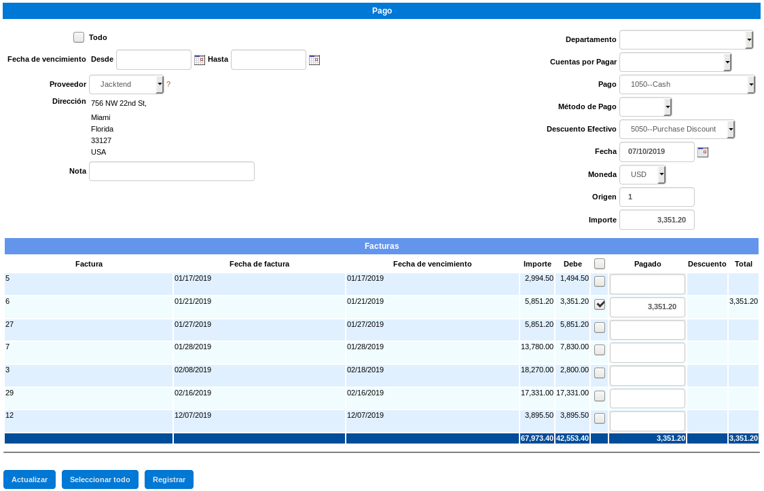Click the Factura column header
Screen dimensions: 764x491
pos(89,264)
